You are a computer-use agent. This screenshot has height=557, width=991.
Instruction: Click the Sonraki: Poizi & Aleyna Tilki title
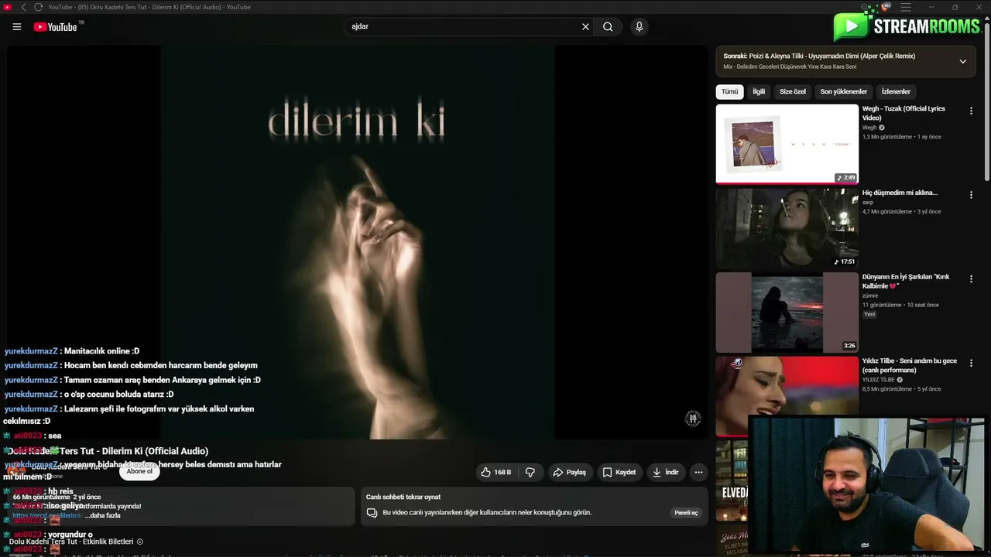tap(819, 56)
